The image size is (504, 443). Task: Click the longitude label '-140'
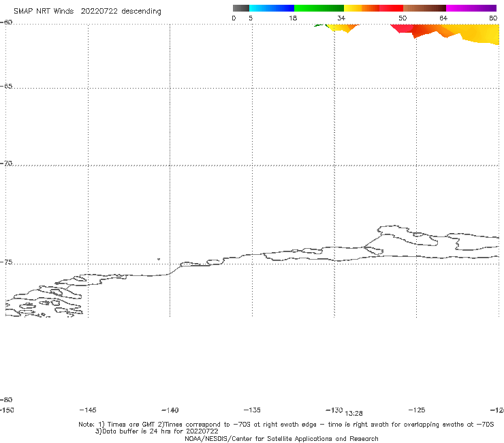(170, 410)
